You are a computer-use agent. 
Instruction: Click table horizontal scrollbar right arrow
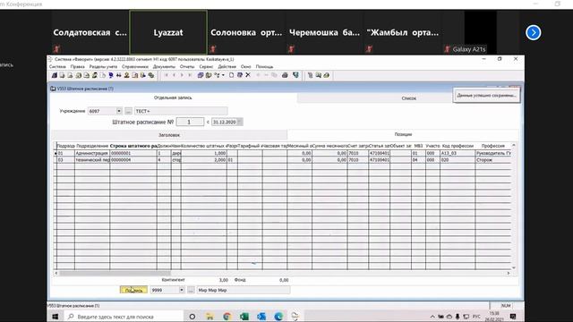coord(509,273)
